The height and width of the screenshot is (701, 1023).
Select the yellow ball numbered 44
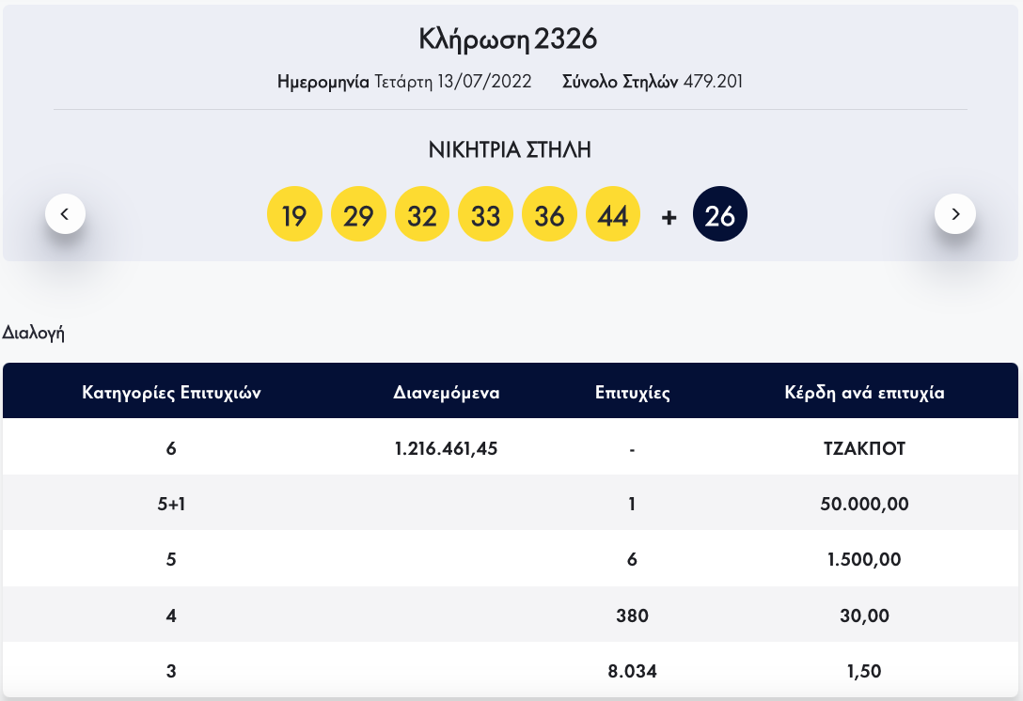coord(614,213)
